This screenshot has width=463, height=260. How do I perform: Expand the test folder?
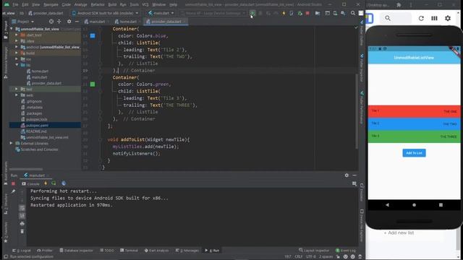coord(17,89)
